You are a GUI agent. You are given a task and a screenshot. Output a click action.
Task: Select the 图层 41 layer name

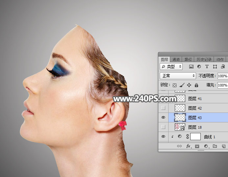pyautogui.click(x=195, y=99)
